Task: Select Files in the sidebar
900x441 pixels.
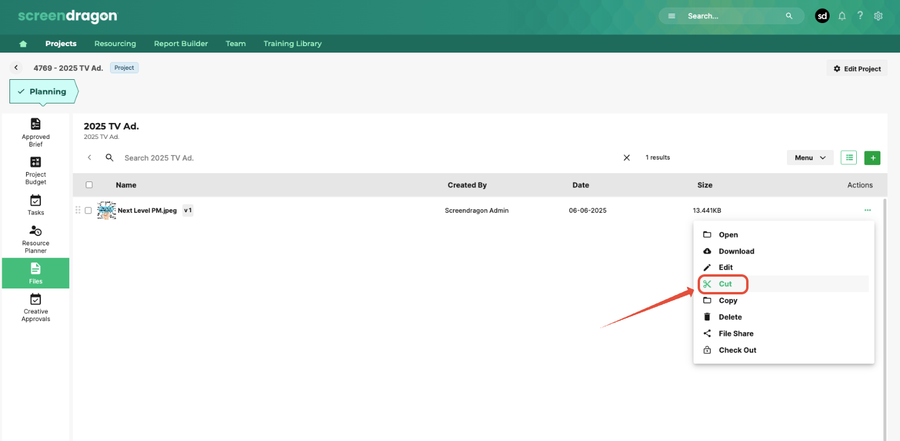Action: (36, 273)
